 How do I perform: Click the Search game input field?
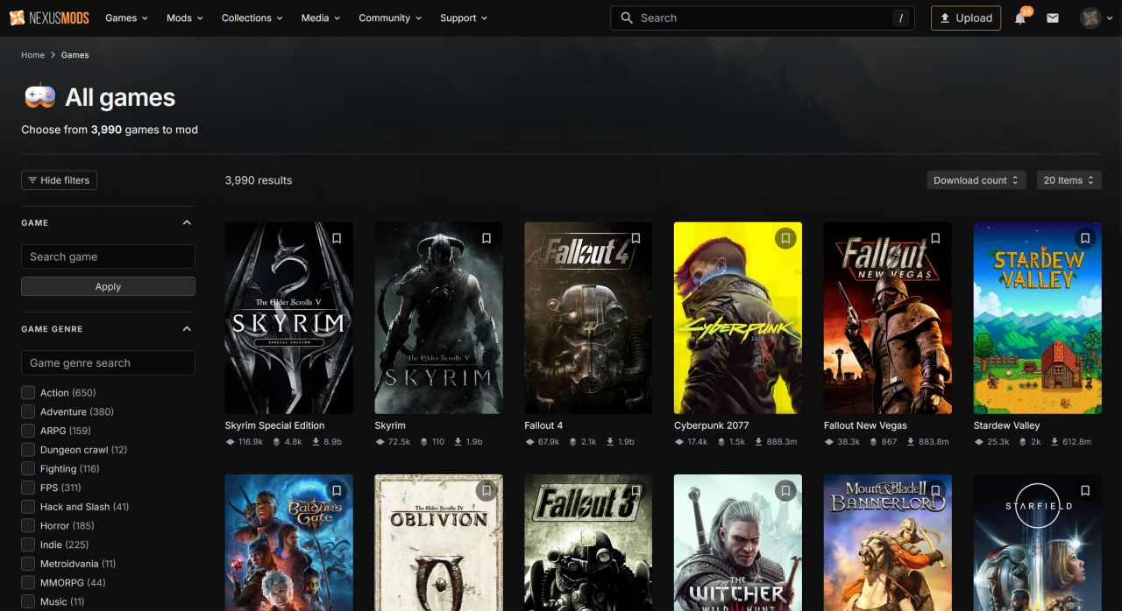point(108,256)
